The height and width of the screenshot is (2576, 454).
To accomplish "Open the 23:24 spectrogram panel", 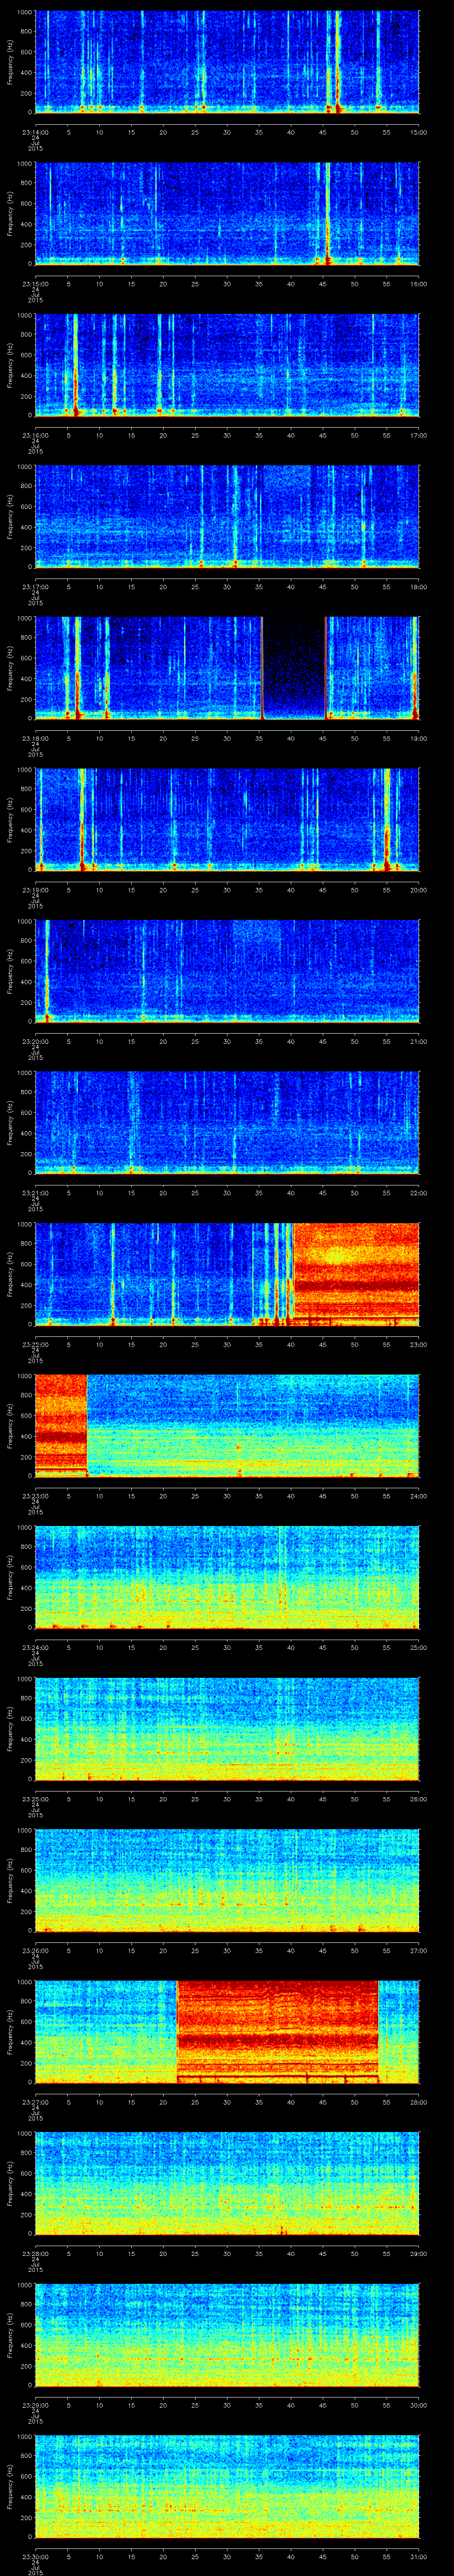I will 227,1576.
